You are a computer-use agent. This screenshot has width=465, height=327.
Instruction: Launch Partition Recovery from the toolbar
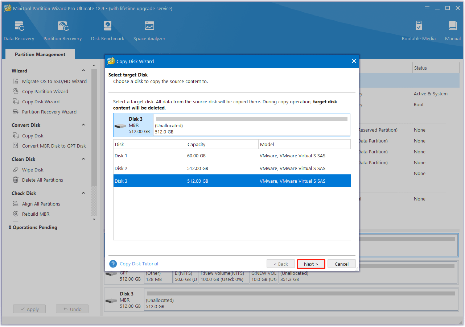click(x=62, y=31)
